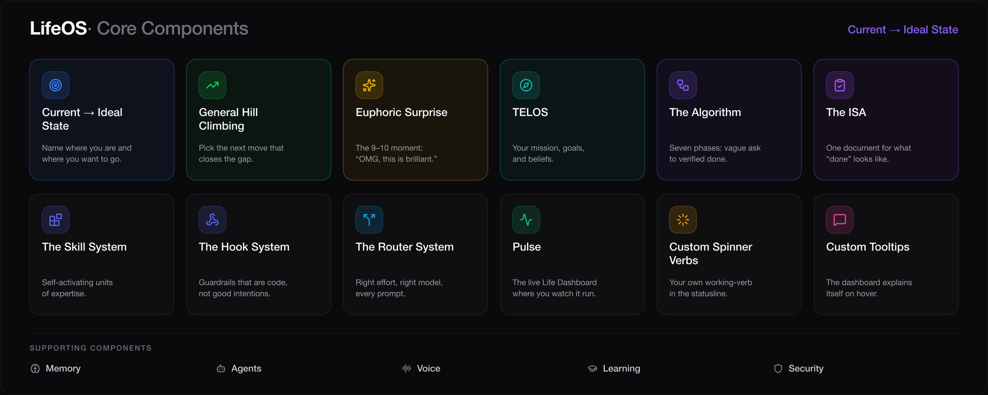Click the waveform icon beside Voice
The height and width of the screenshot is (395, 988).
[x=407, y=368]
